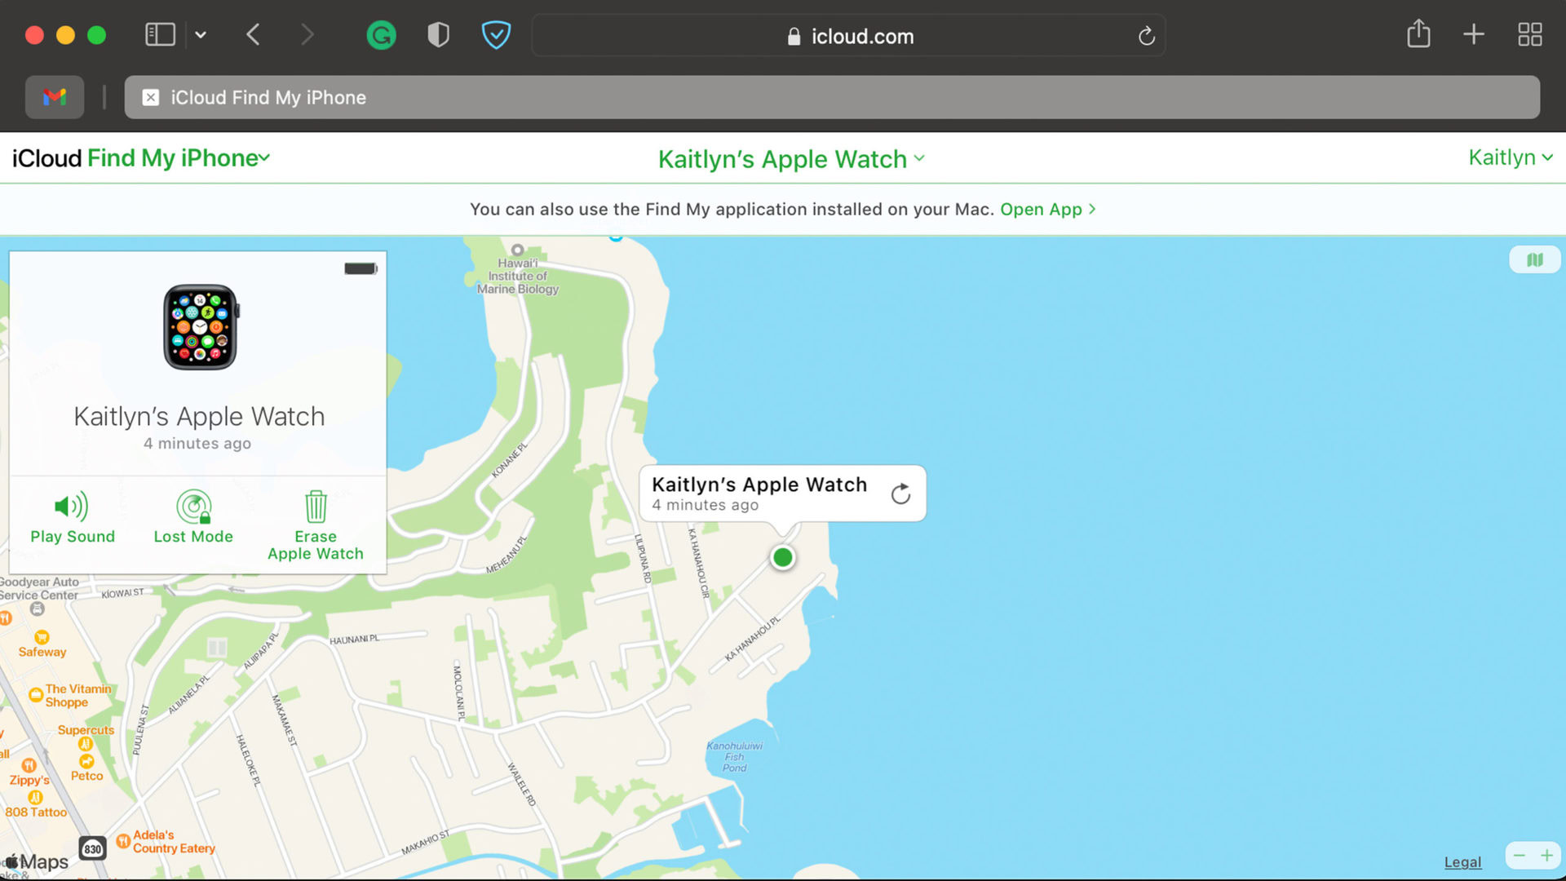1566x881 pixels.
Task: Click the Grammarly extension icon
Action: tap(381, 35)
